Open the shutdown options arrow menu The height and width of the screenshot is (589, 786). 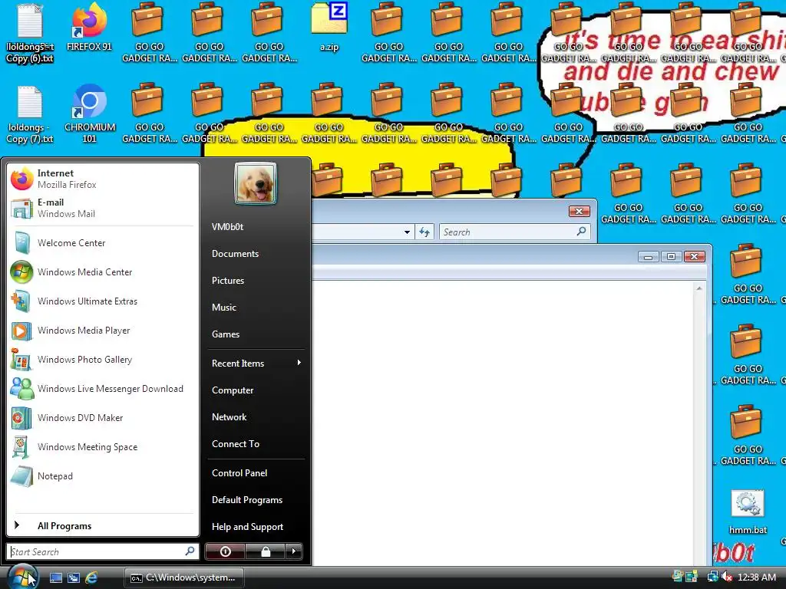(x=294, y=551)
